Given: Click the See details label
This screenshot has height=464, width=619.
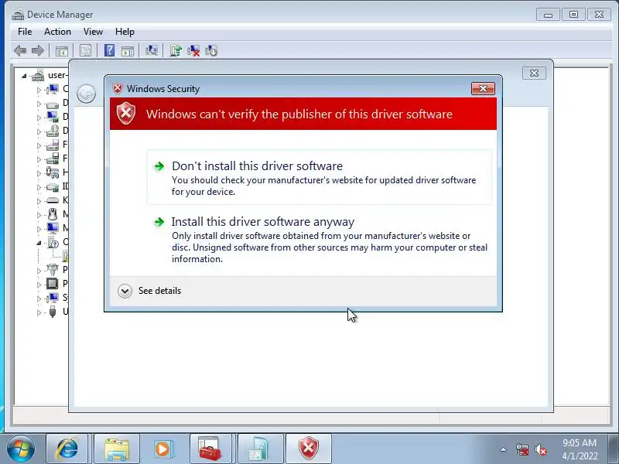Looking at the screenshot, I should (159, 291).
